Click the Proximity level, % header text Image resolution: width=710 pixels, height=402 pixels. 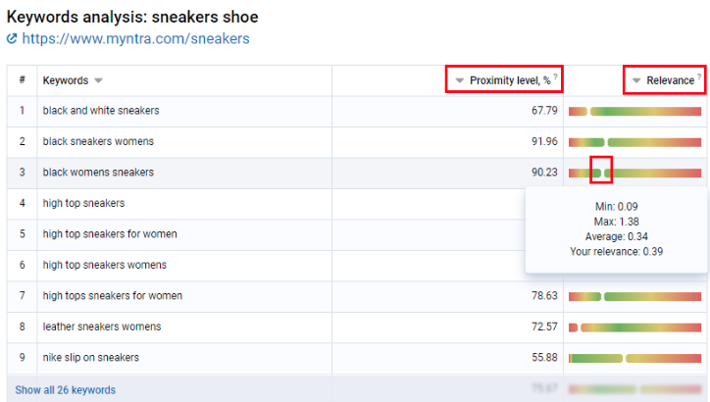pyautogui.click(x=510, y=80)
